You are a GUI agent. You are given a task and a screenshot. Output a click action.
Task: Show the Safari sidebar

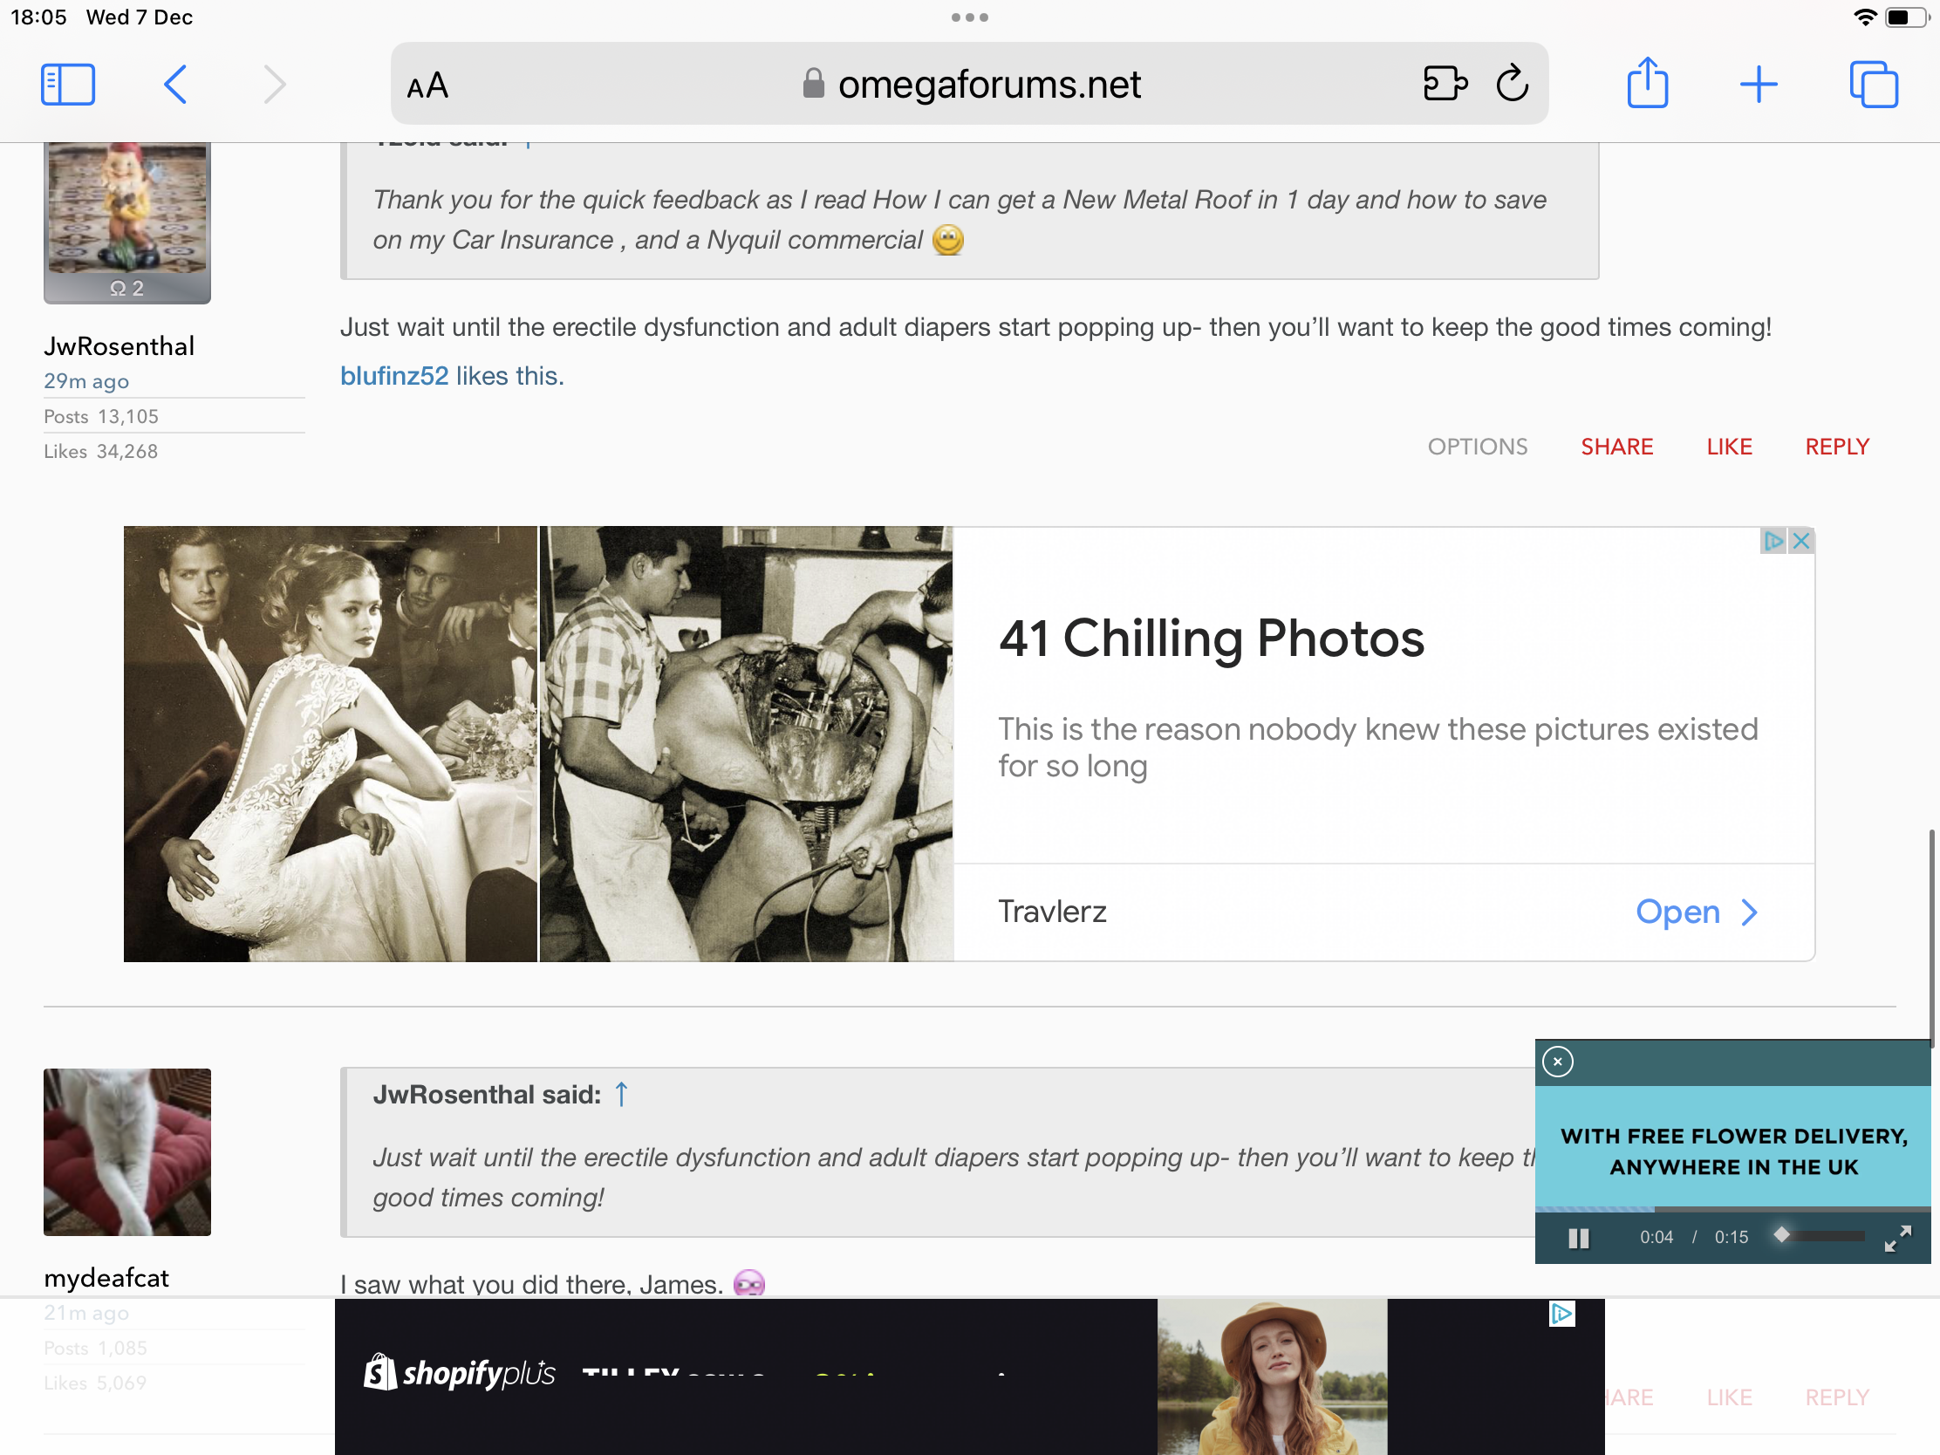(x=67, y=85)
